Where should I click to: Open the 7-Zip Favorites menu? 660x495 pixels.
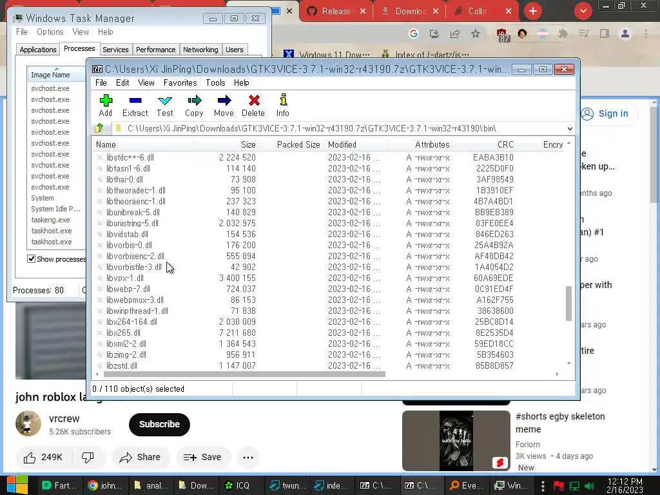click(180, 82)
